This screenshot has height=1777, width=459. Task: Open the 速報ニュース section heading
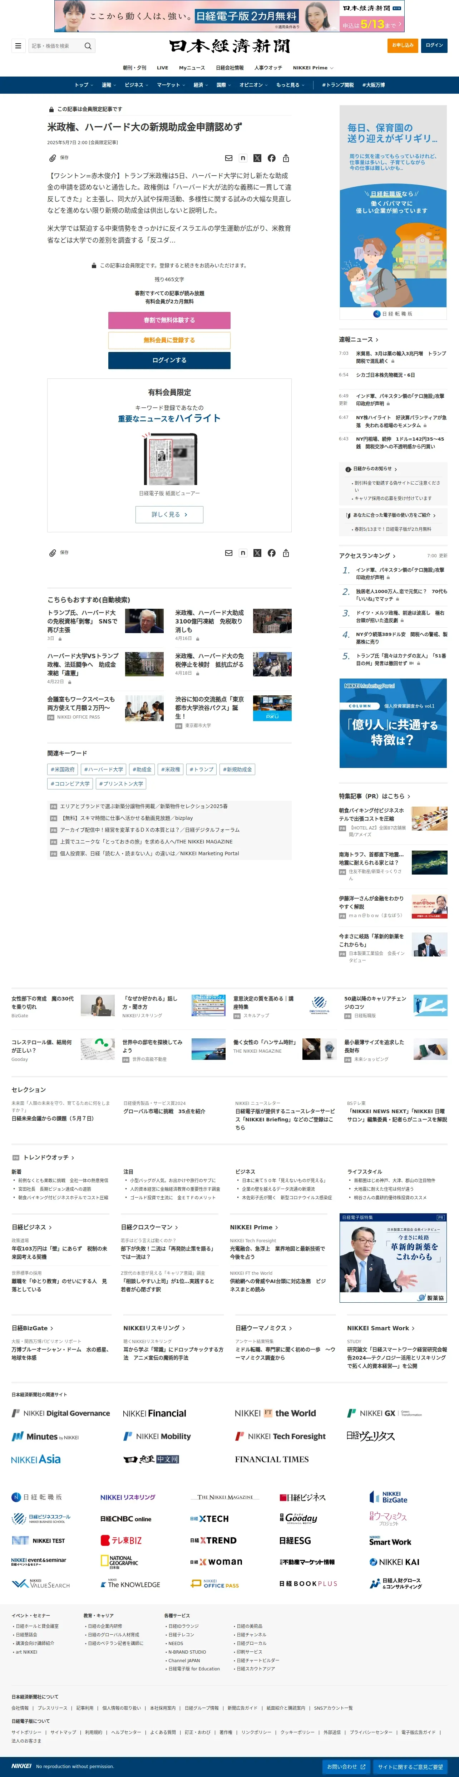[x=359, y=339]
